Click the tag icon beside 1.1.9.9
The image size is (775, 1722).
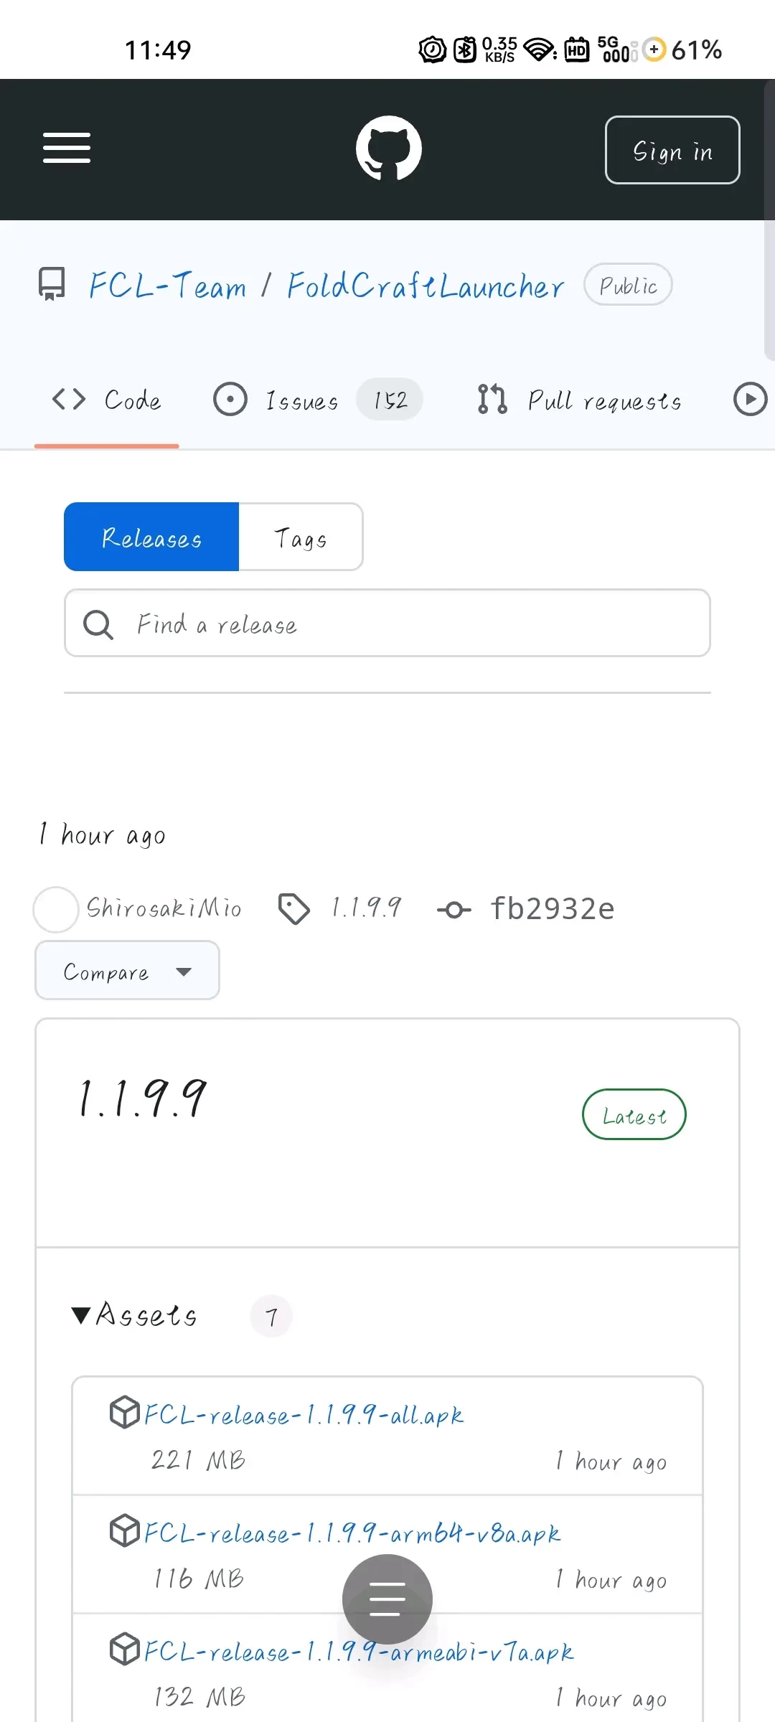tap(294, 909)
